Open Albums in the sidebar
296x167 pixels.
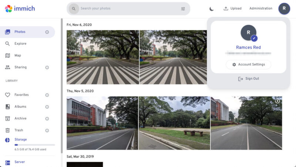[27, 107]
